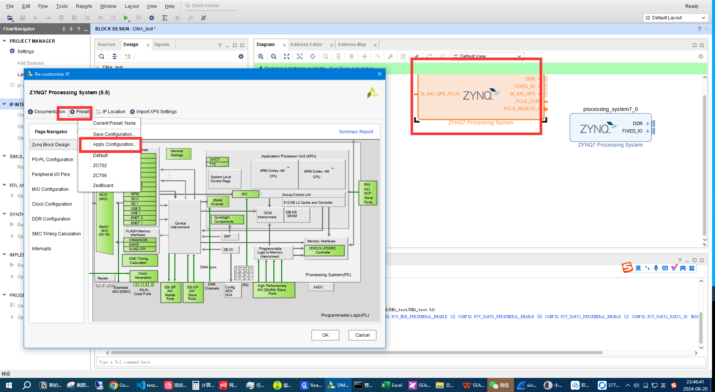Switch to Address Map tab
Viewport: 715px width, 392px height.
(352, 45)
